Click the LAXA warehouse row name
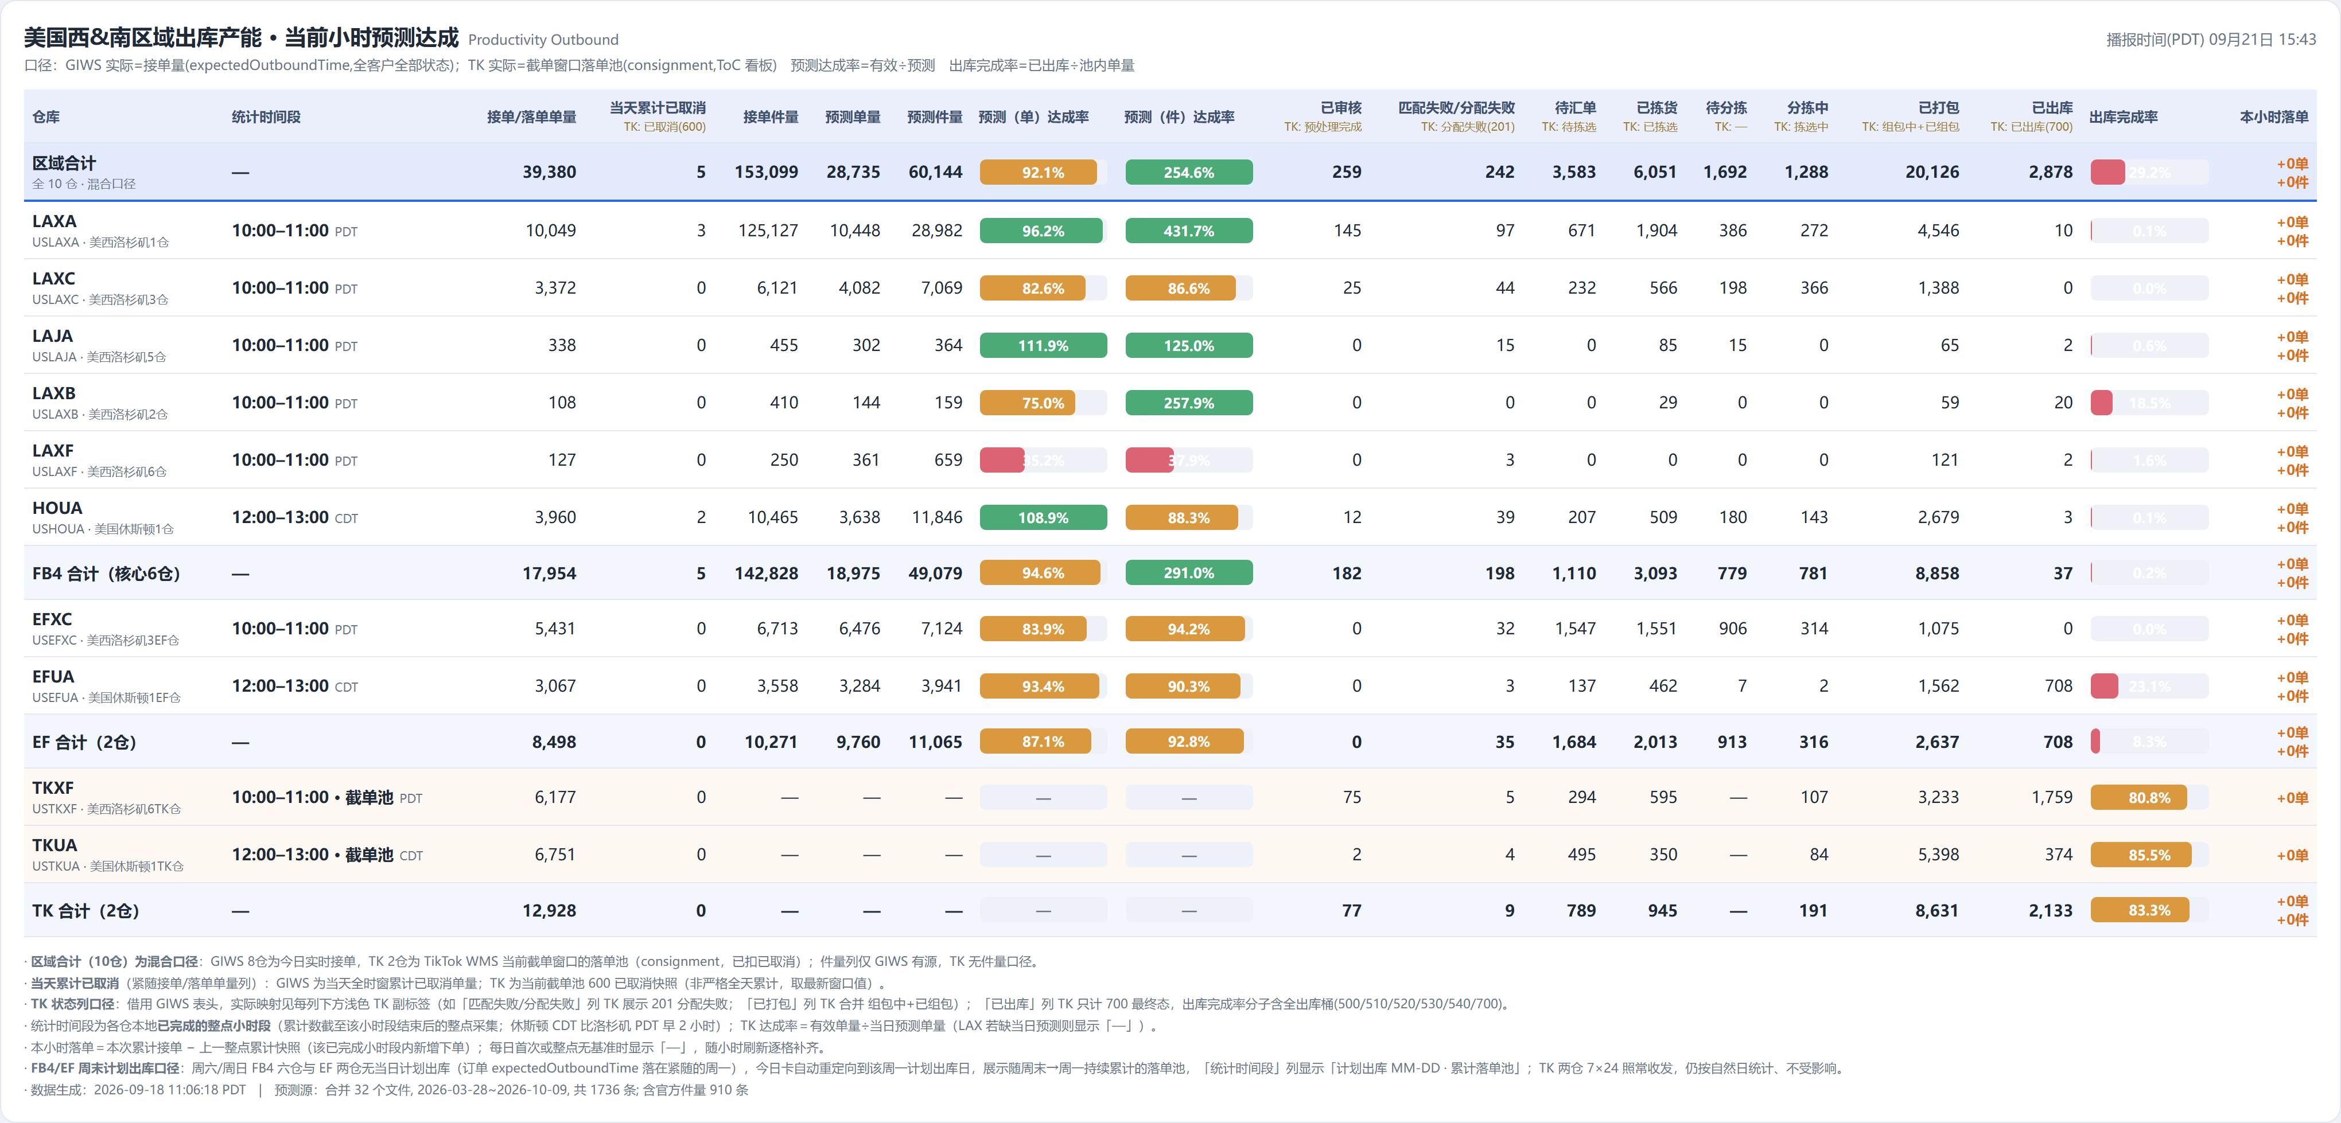Image resolution: width=2341 pixels, height=1123 pixels. pos(55,221)
